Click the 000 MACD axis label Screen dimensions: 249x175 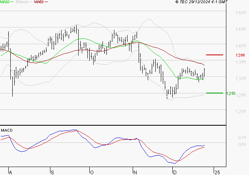click(x=242, y=144)
